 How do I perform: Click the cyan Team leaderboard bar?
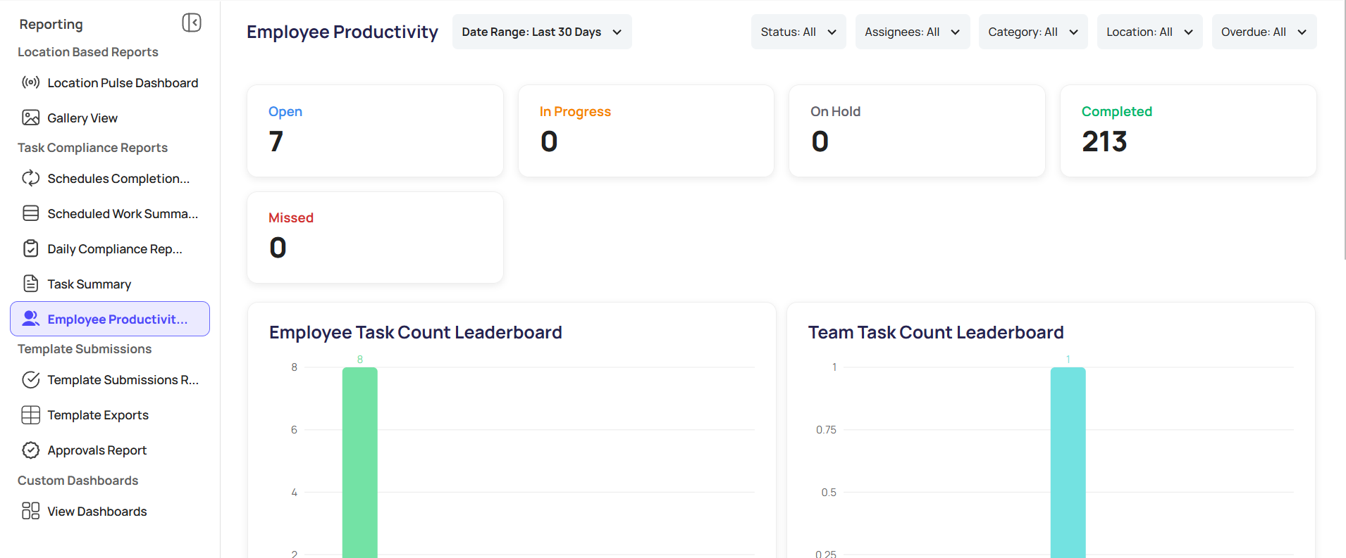[x=1068, y=462]
